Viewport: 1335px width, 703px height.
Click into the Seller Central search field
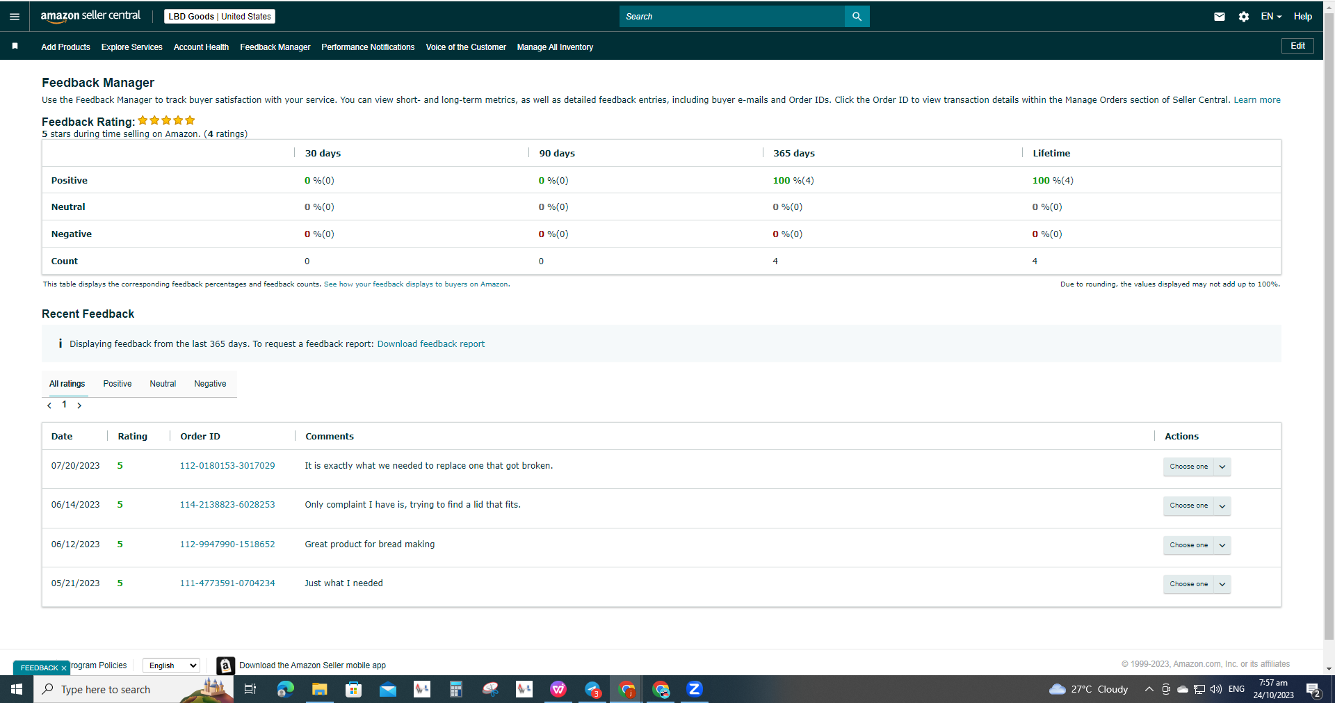[x=731, y=17]
